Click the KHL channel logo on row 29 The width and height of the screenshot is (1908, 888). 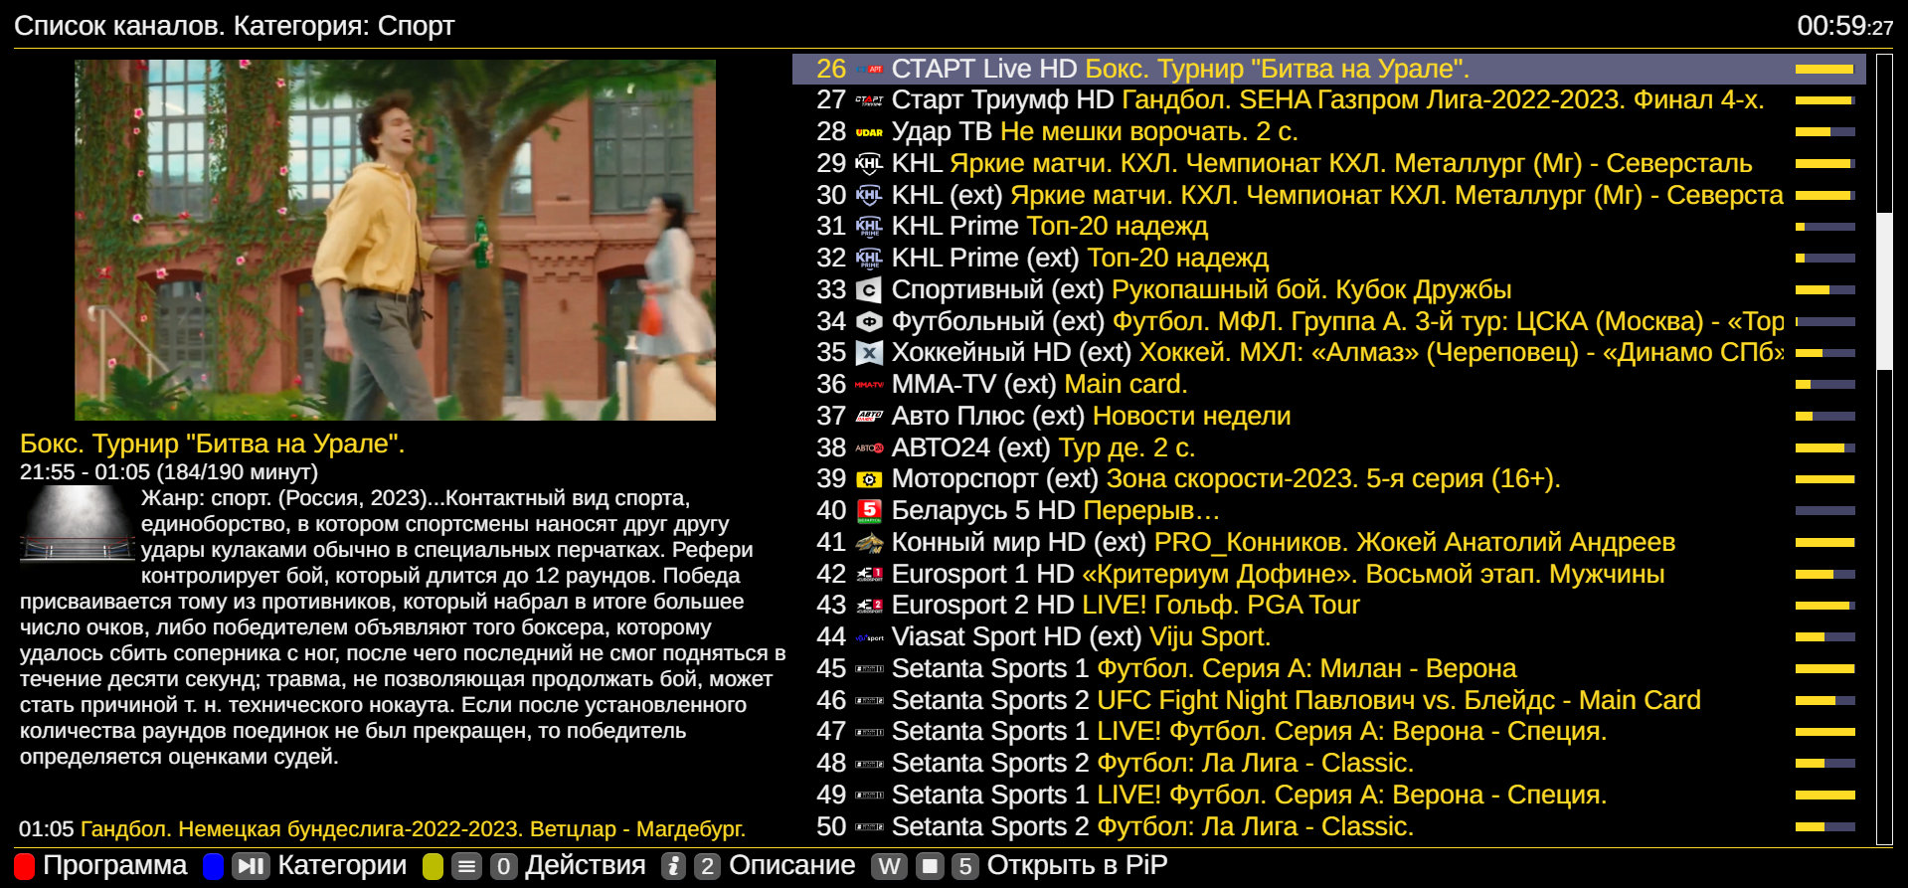[869, 163]
